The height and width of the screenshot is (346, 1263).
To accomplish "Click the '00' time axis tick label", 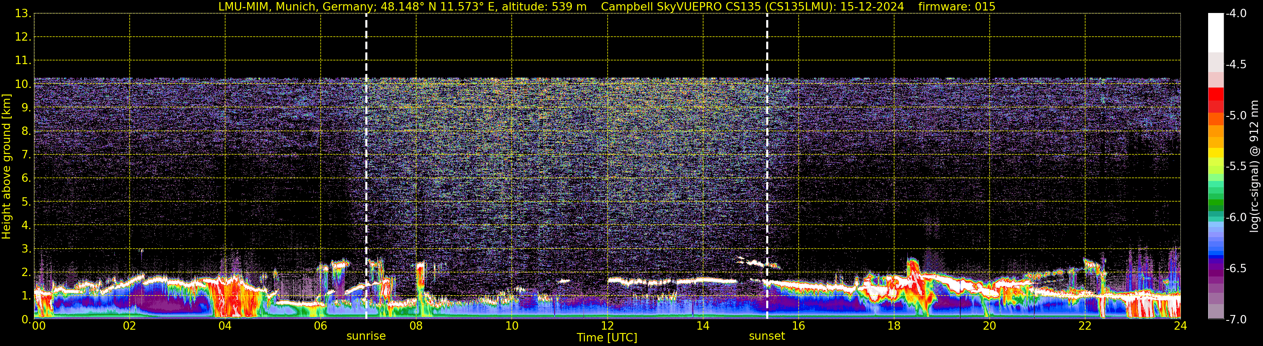I will tap(39, 325).
